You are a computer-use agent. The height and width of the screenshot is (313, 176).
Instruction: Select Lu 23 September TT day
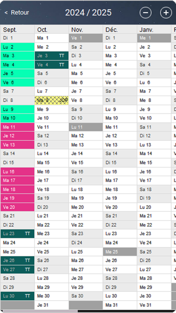pyautogui.click(x=18, y=233)
